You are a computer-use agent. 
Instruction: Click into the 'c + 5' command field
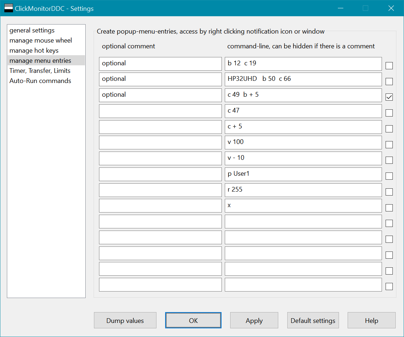303,127
